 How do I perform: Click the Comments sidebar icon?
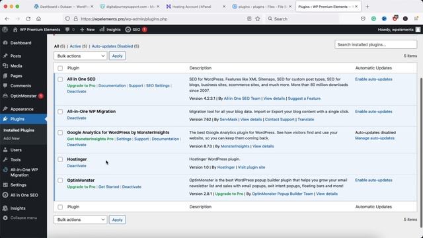coord(5,86)
